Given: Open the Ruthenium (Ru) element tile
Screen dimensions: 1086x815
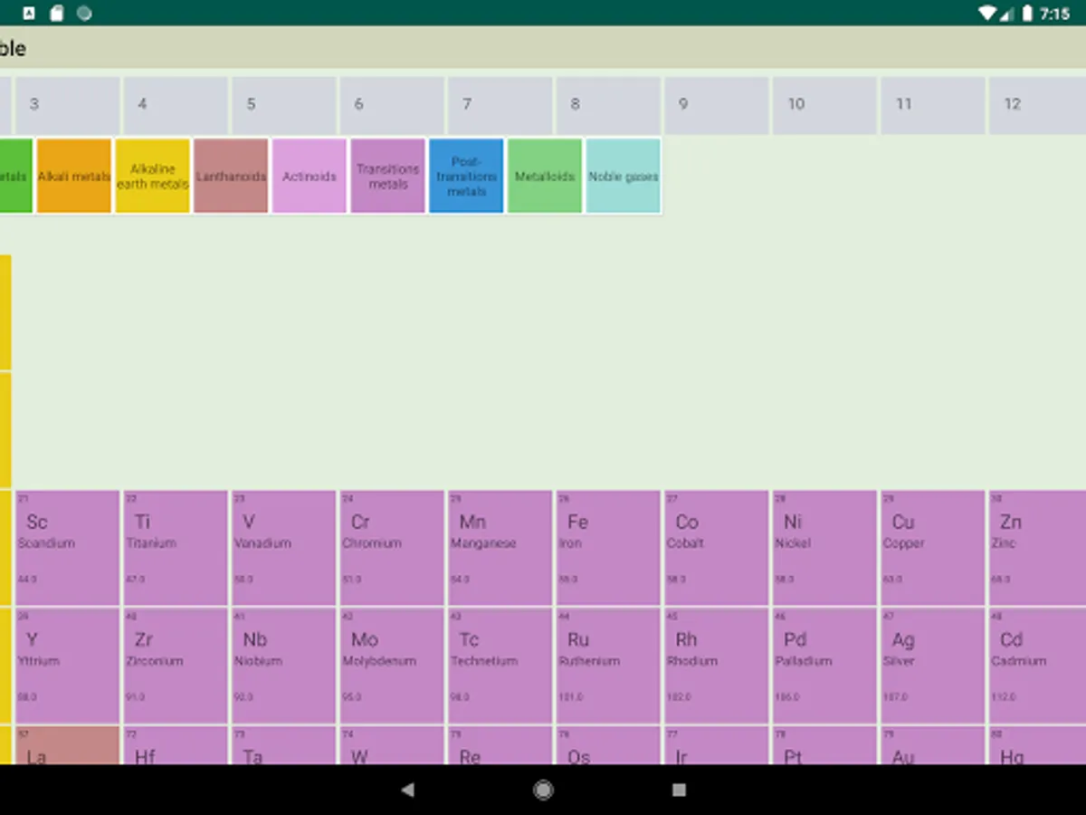Looking at the screenshot, I should (608, 666).
